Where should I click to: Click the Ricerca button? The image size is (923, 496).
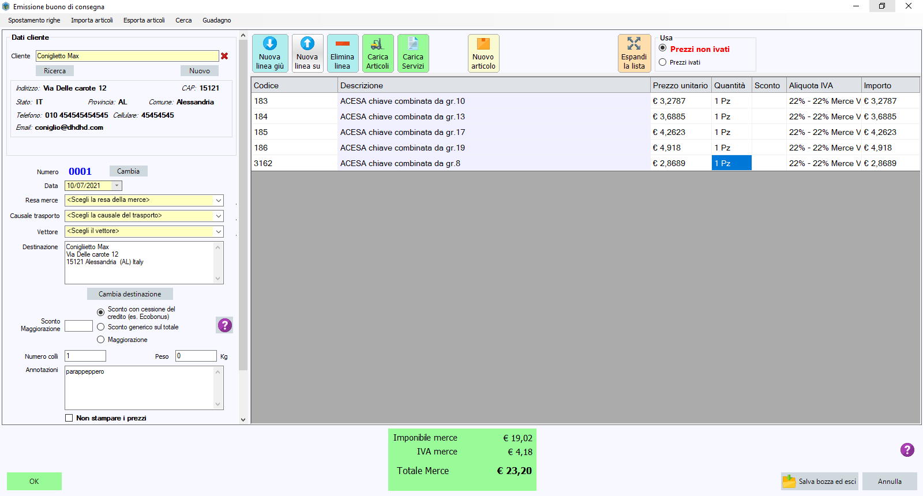(55, 71)
